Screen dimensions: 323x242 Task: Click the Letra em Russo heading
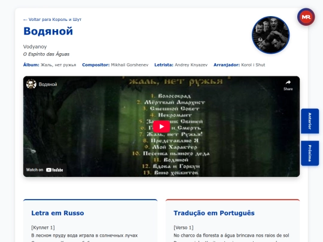[x=57, y=213]
